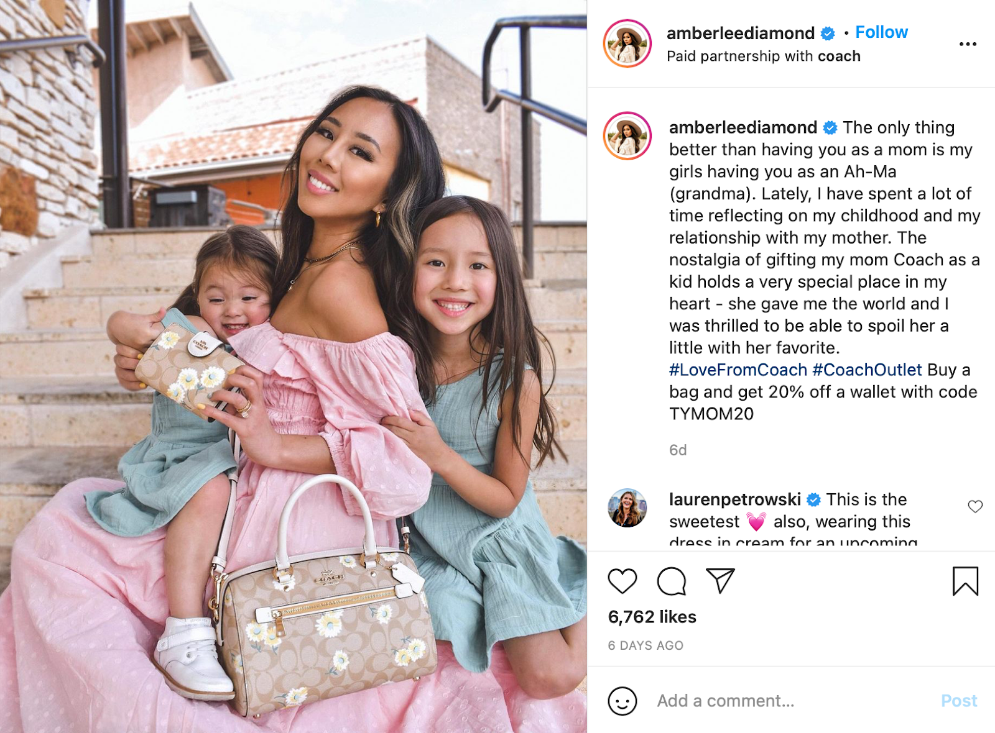
Task: Open laurenpetrowski's profile picture
Action: tap(627, 508)
